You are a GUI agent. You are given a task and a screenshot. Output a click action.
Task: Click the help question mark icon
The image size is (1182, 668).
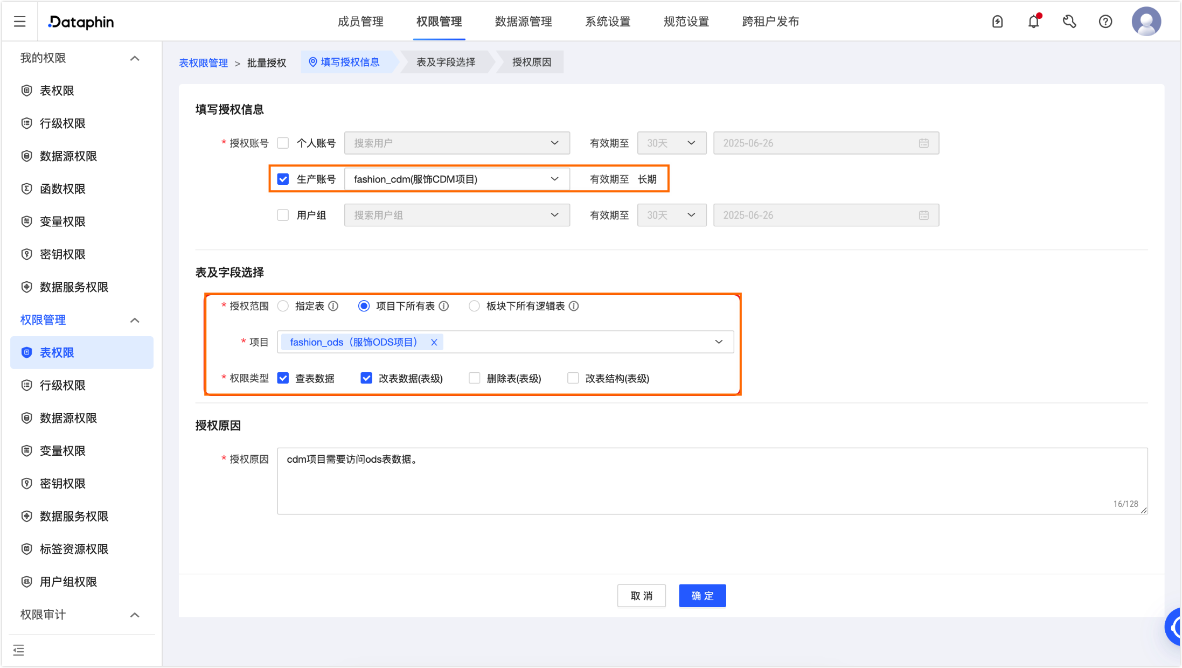(x=1105, y=22)
